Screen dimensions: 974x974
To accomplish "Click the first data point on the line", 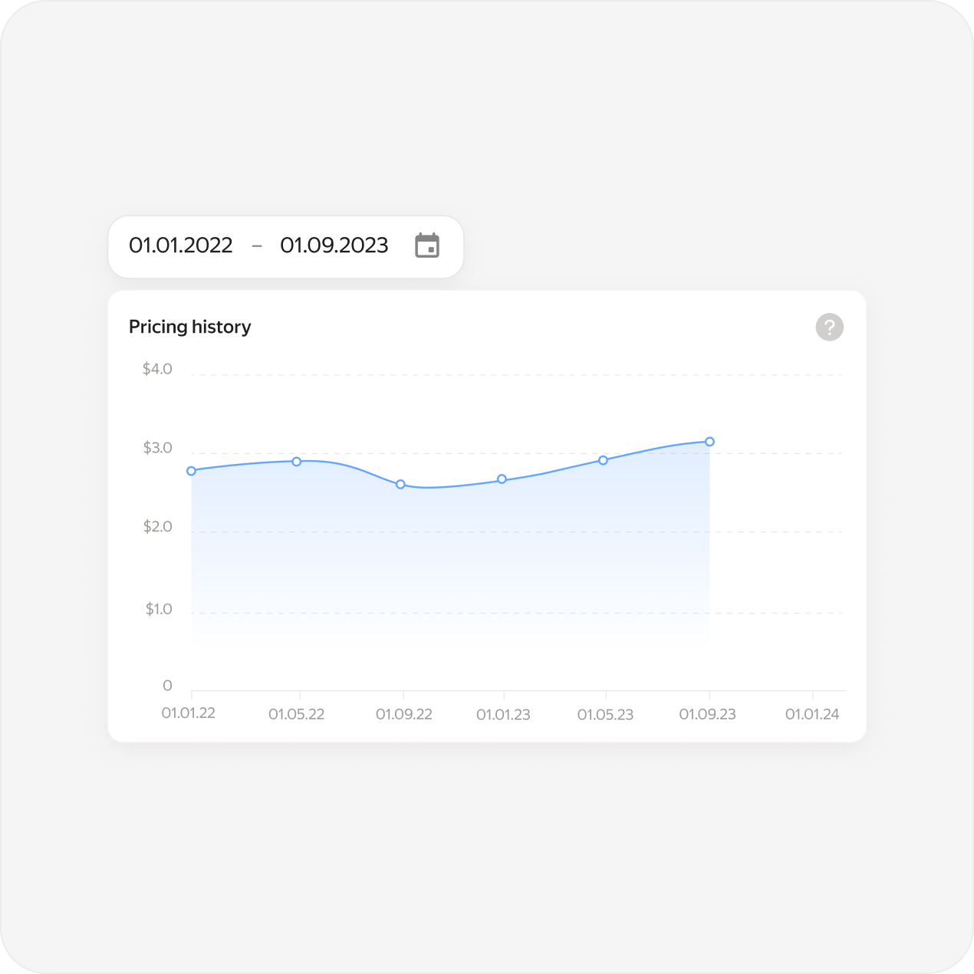I will tap(192, 471).
